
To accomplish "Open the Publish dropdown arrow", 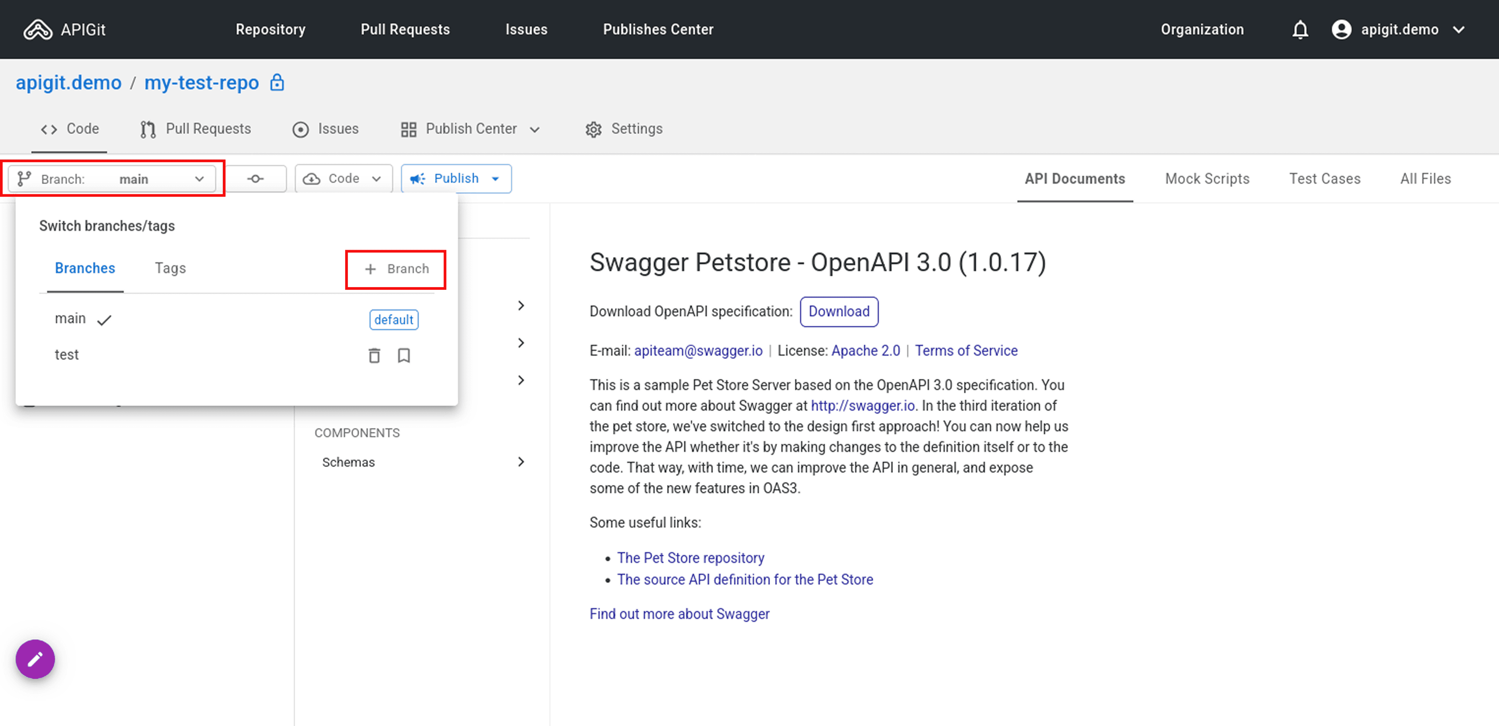I will pyautogui.click(x=495, y=179).
